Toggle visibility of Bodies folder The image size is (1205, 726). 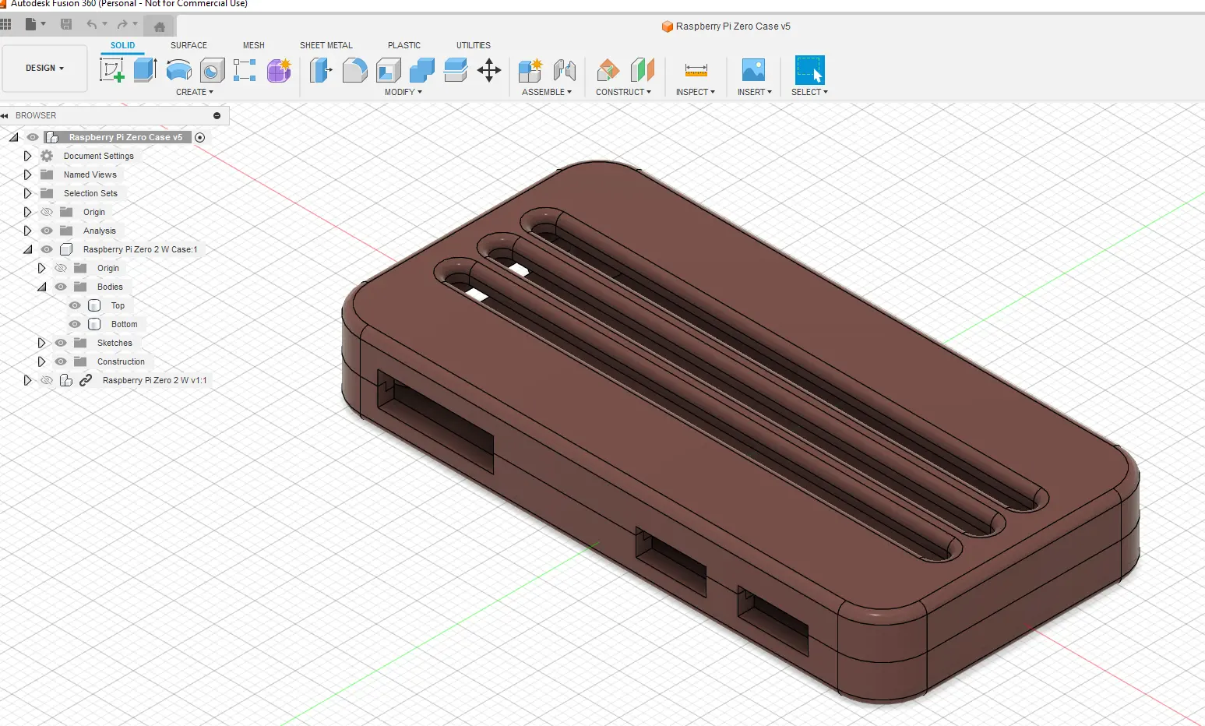(x=61, y=287)
